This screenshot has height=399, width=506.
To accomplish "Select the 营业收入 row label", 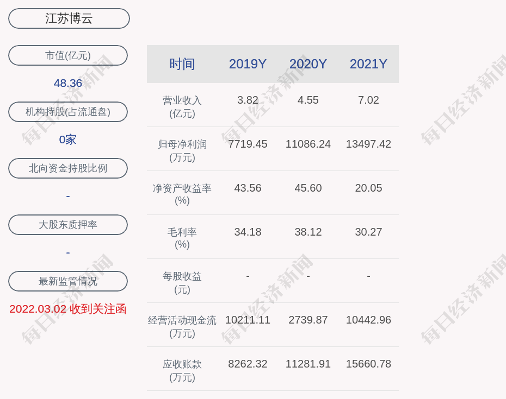I will pyautogui.click(x=182, y=106).
